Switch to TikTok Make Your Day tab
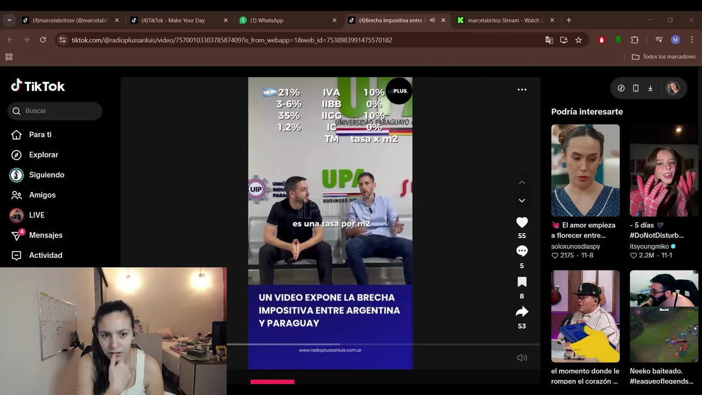 (179, 20)
